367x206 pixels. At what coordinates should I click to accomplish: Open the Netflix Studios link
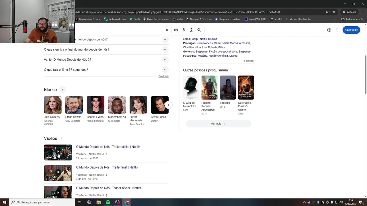point(208,39)
